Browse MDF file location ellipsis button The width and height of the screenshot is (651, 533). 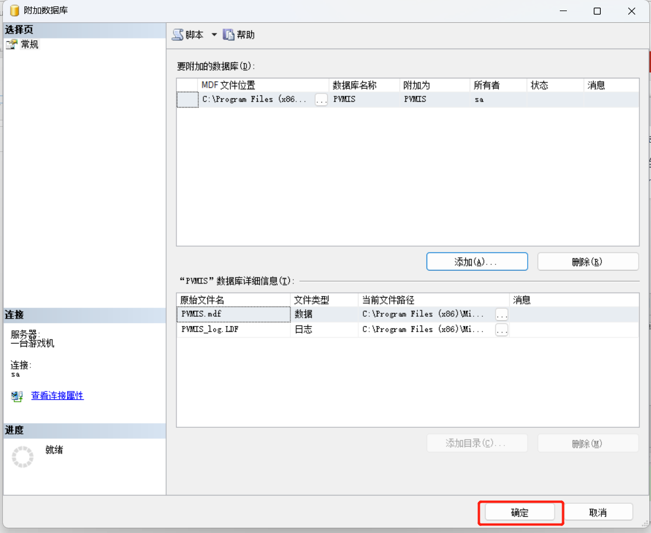pyautogui.click(x=321, y=100)
